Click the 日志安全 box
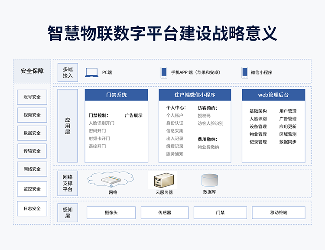The width and height of the screenshot is (325, 250). (x=32, y=208)
